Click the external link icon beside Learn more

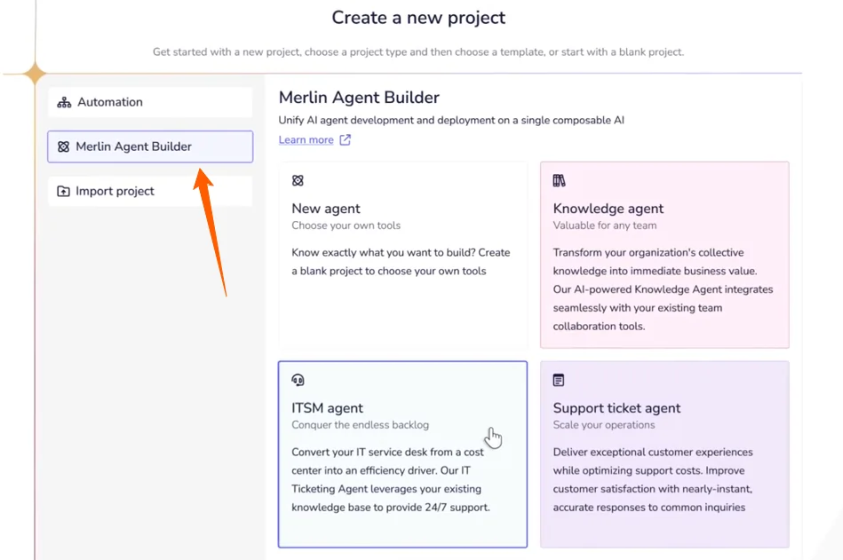coord(346,140)
